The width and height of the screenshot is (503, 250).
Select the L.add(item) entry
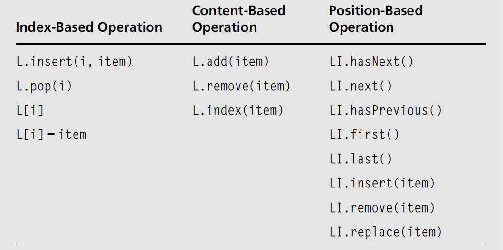point(231,62)
